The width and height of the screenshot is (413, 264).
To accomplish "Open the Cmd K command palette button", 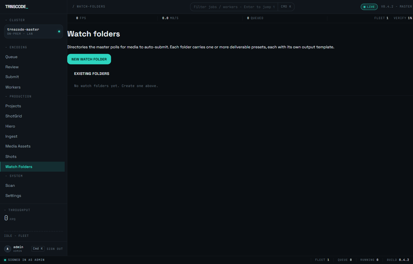I will (x=38, y=249).
